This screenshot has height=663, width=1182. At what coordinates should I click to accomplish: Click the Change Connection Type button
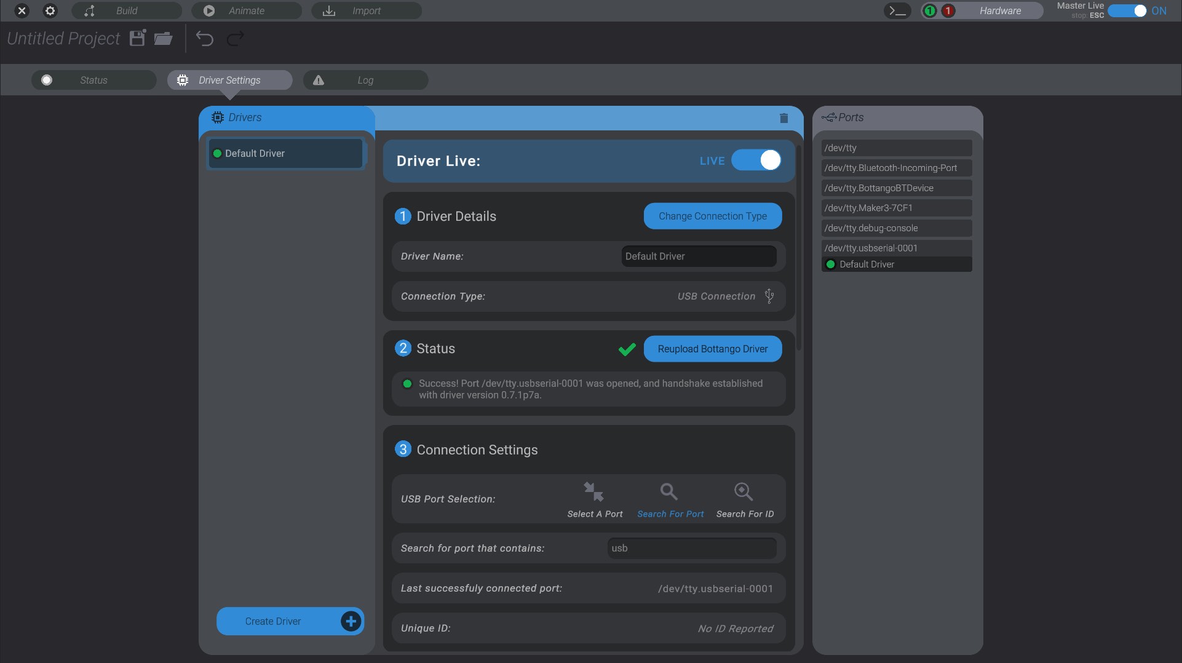coord(712,216)
